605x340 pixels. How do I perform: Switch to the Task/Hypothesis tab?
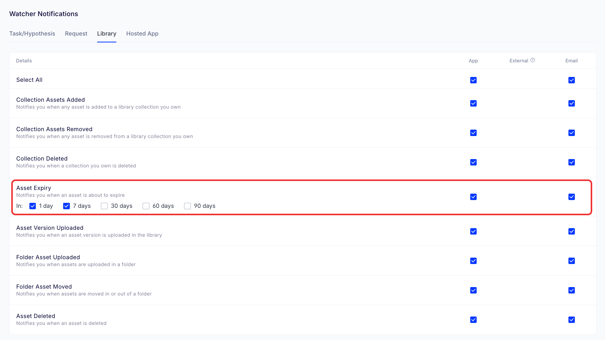click(32, 33)
